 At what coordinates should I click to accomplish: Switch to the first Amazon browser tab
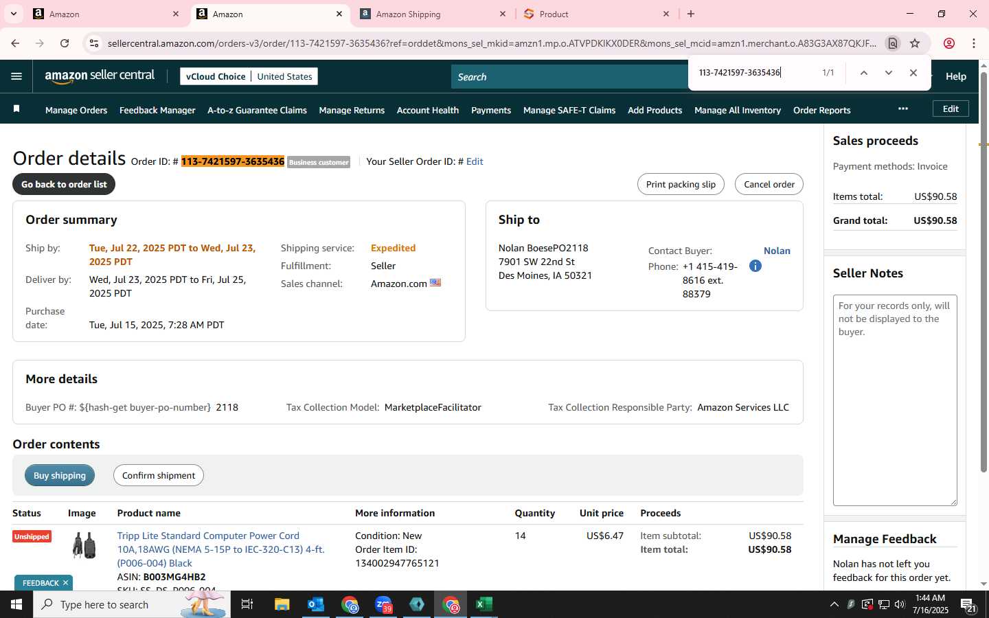(x=107, y=14)
